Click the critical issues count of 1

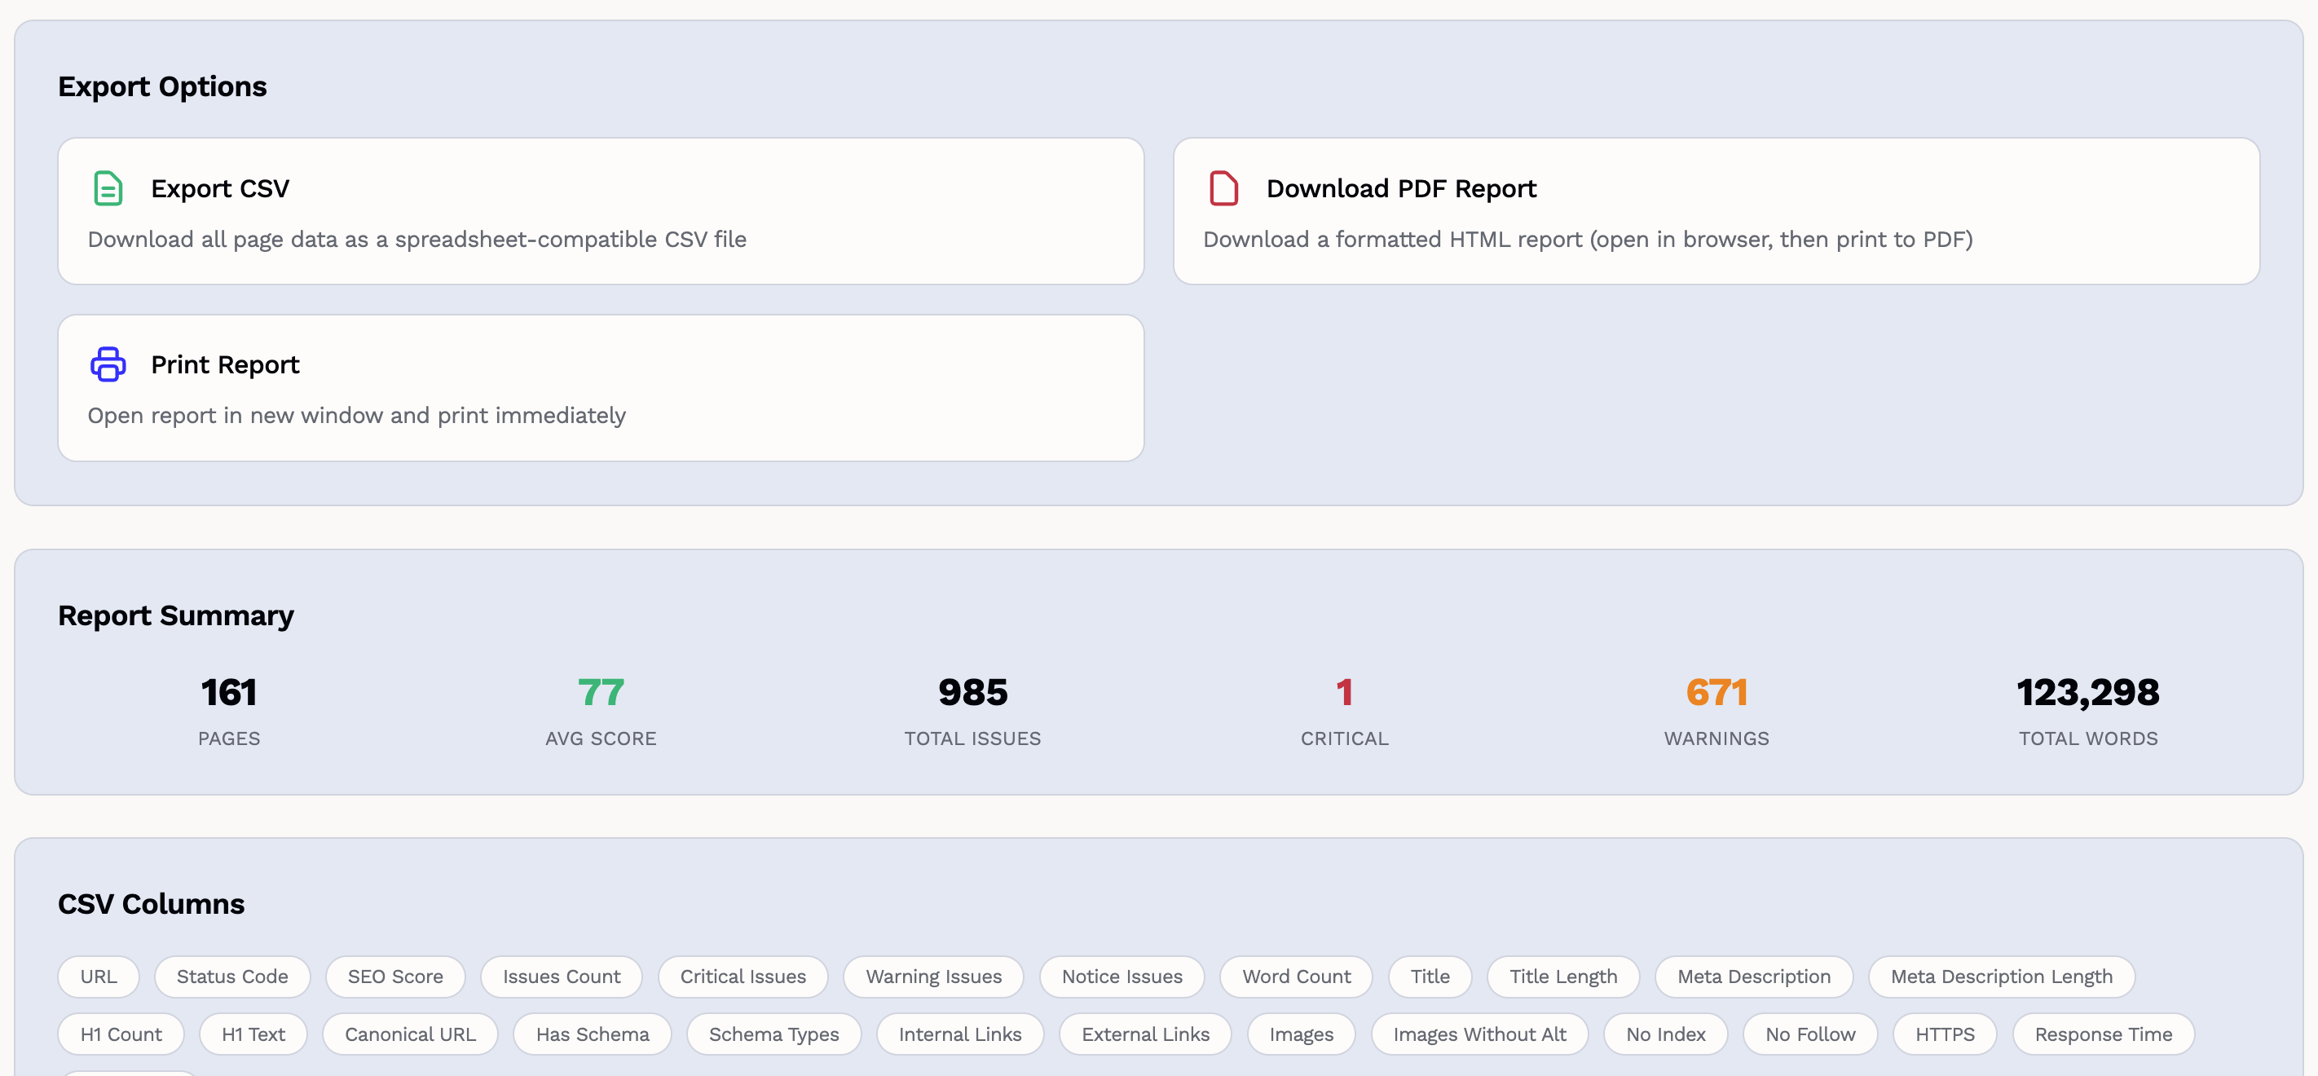click(1343, 693)
